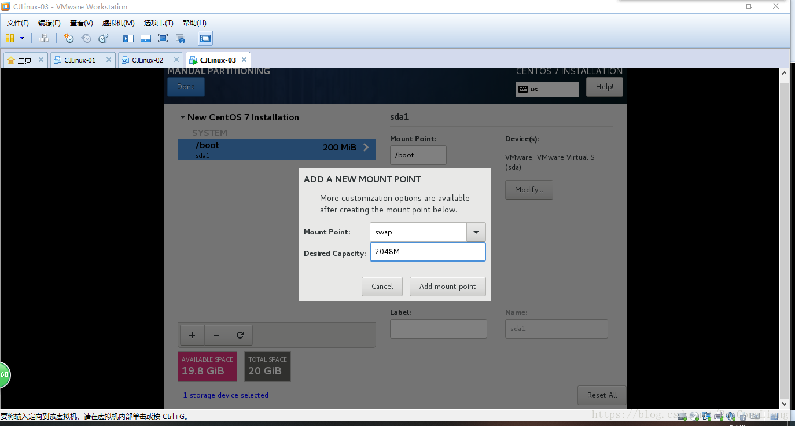The height and width of the screenshot is (426, 795).
Task: Click the network adapter status icon
Action: [x=706, y=416]
